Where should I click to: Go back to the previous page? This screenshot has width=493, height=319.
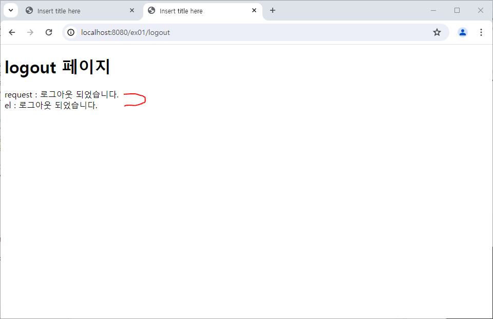point(12,32)
